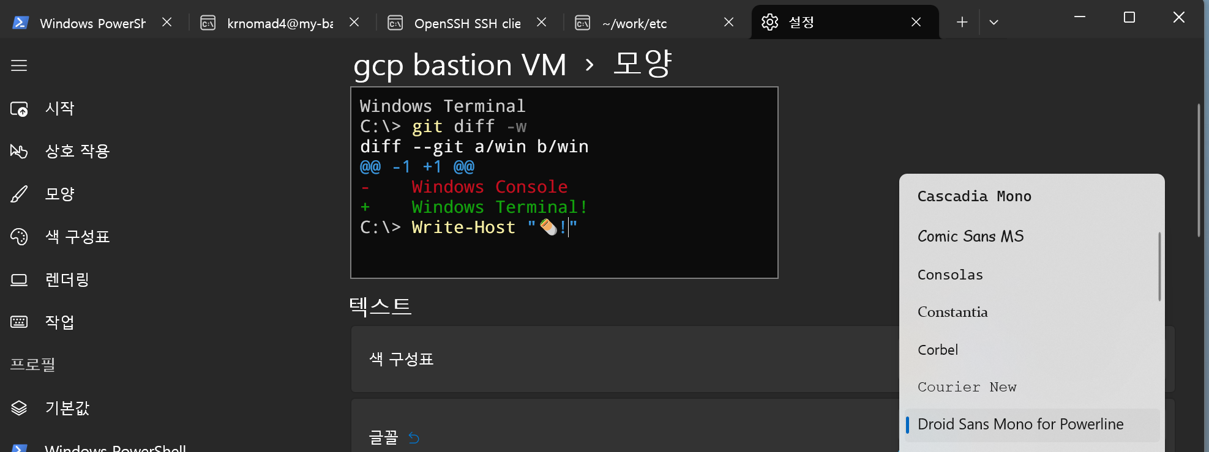Open the hamburger navigation menu
The height and width of the screenshot is (452, 1209).
19,65
